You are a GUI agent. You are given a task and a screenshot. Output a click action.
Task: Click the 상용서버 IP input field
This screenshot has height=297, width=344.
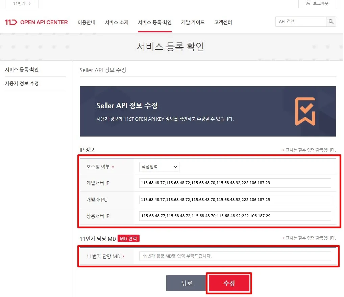pos(235,216)
